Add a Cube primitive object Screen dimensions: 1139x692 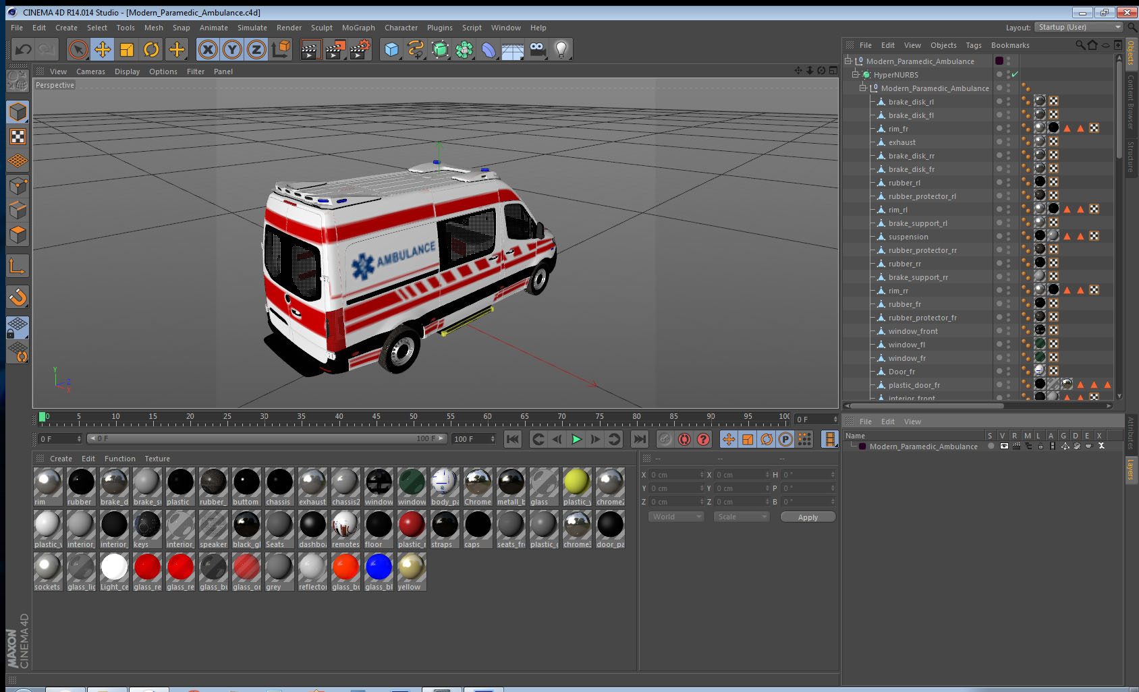392,49
